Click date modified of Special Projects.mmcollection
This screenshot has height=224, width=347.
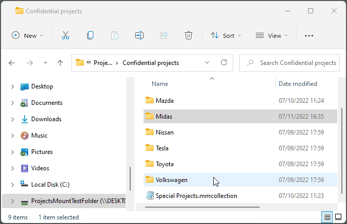[301, 196]
